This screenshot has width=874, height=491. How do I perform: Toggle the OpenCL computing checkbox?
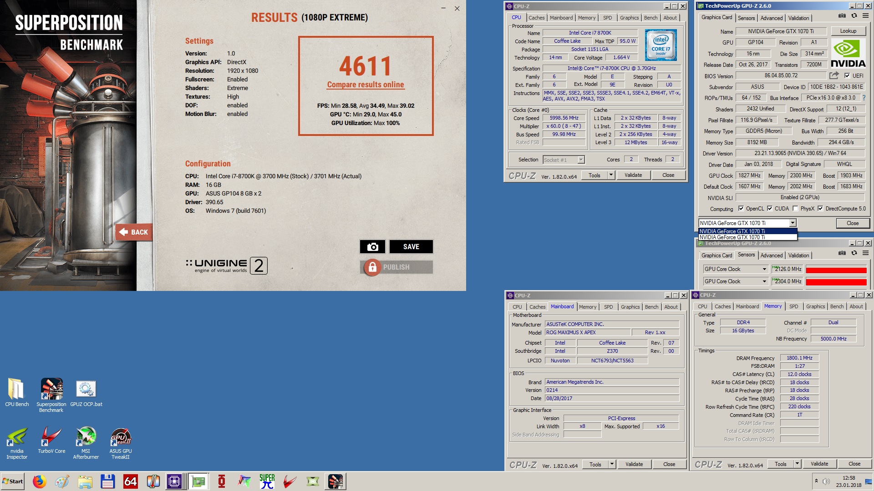click(x=741, y=209)
